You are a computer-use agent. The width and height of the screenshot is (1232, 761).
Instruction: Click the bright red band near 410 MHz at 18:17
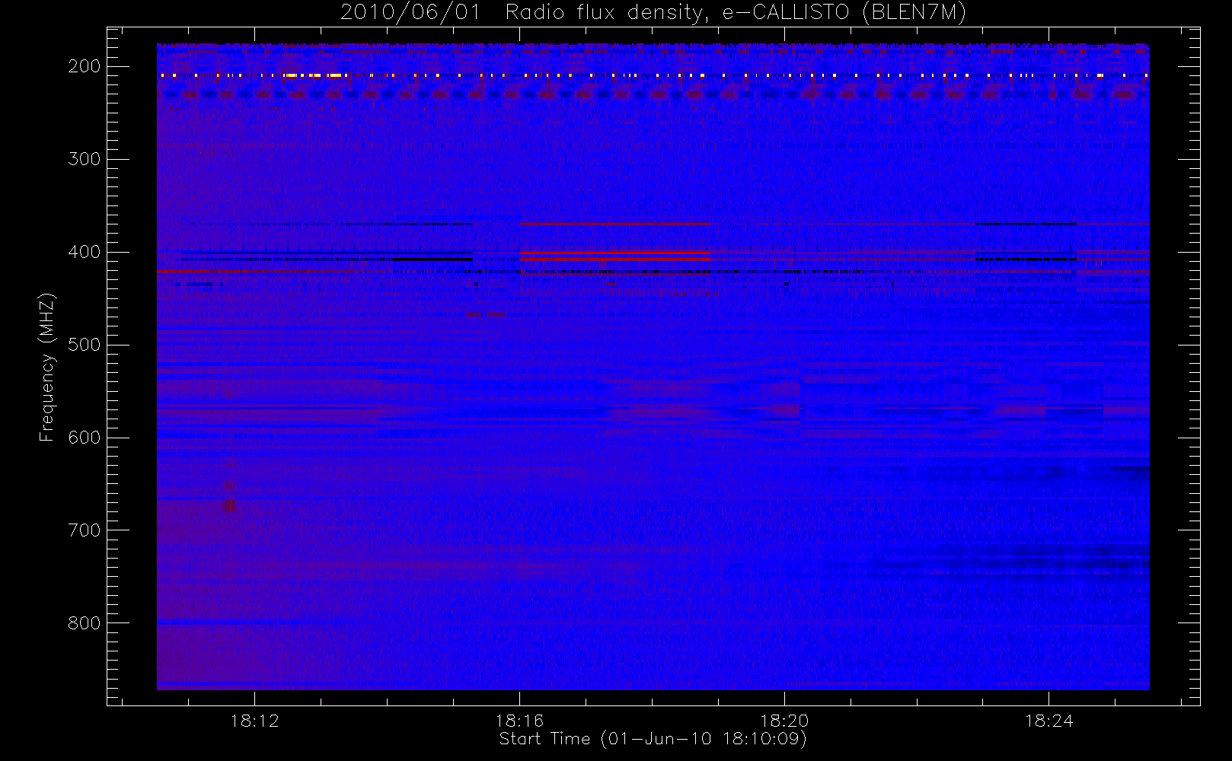[615, 260]
